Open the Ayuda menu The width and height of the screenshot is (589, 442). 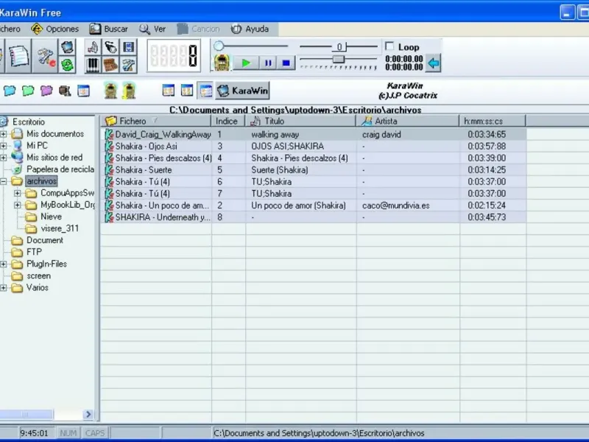(250, 29)
